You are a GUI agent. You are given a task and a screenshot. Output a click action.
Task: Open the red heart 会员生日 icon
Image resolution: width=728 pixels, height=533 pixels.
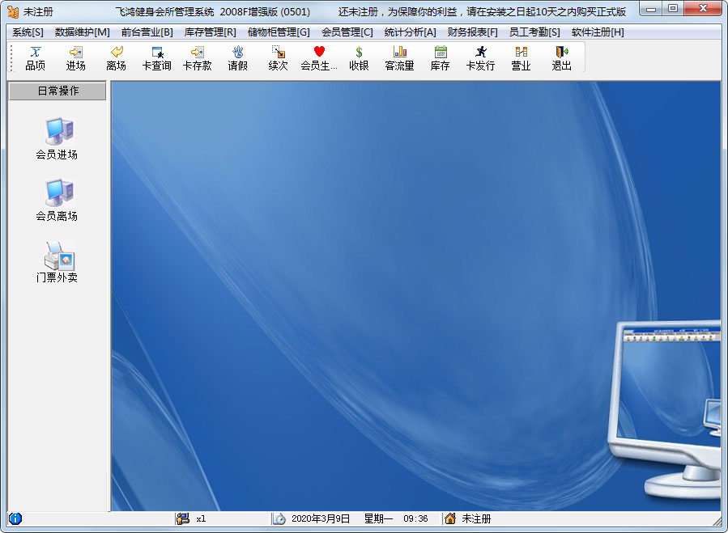(319, 58)
